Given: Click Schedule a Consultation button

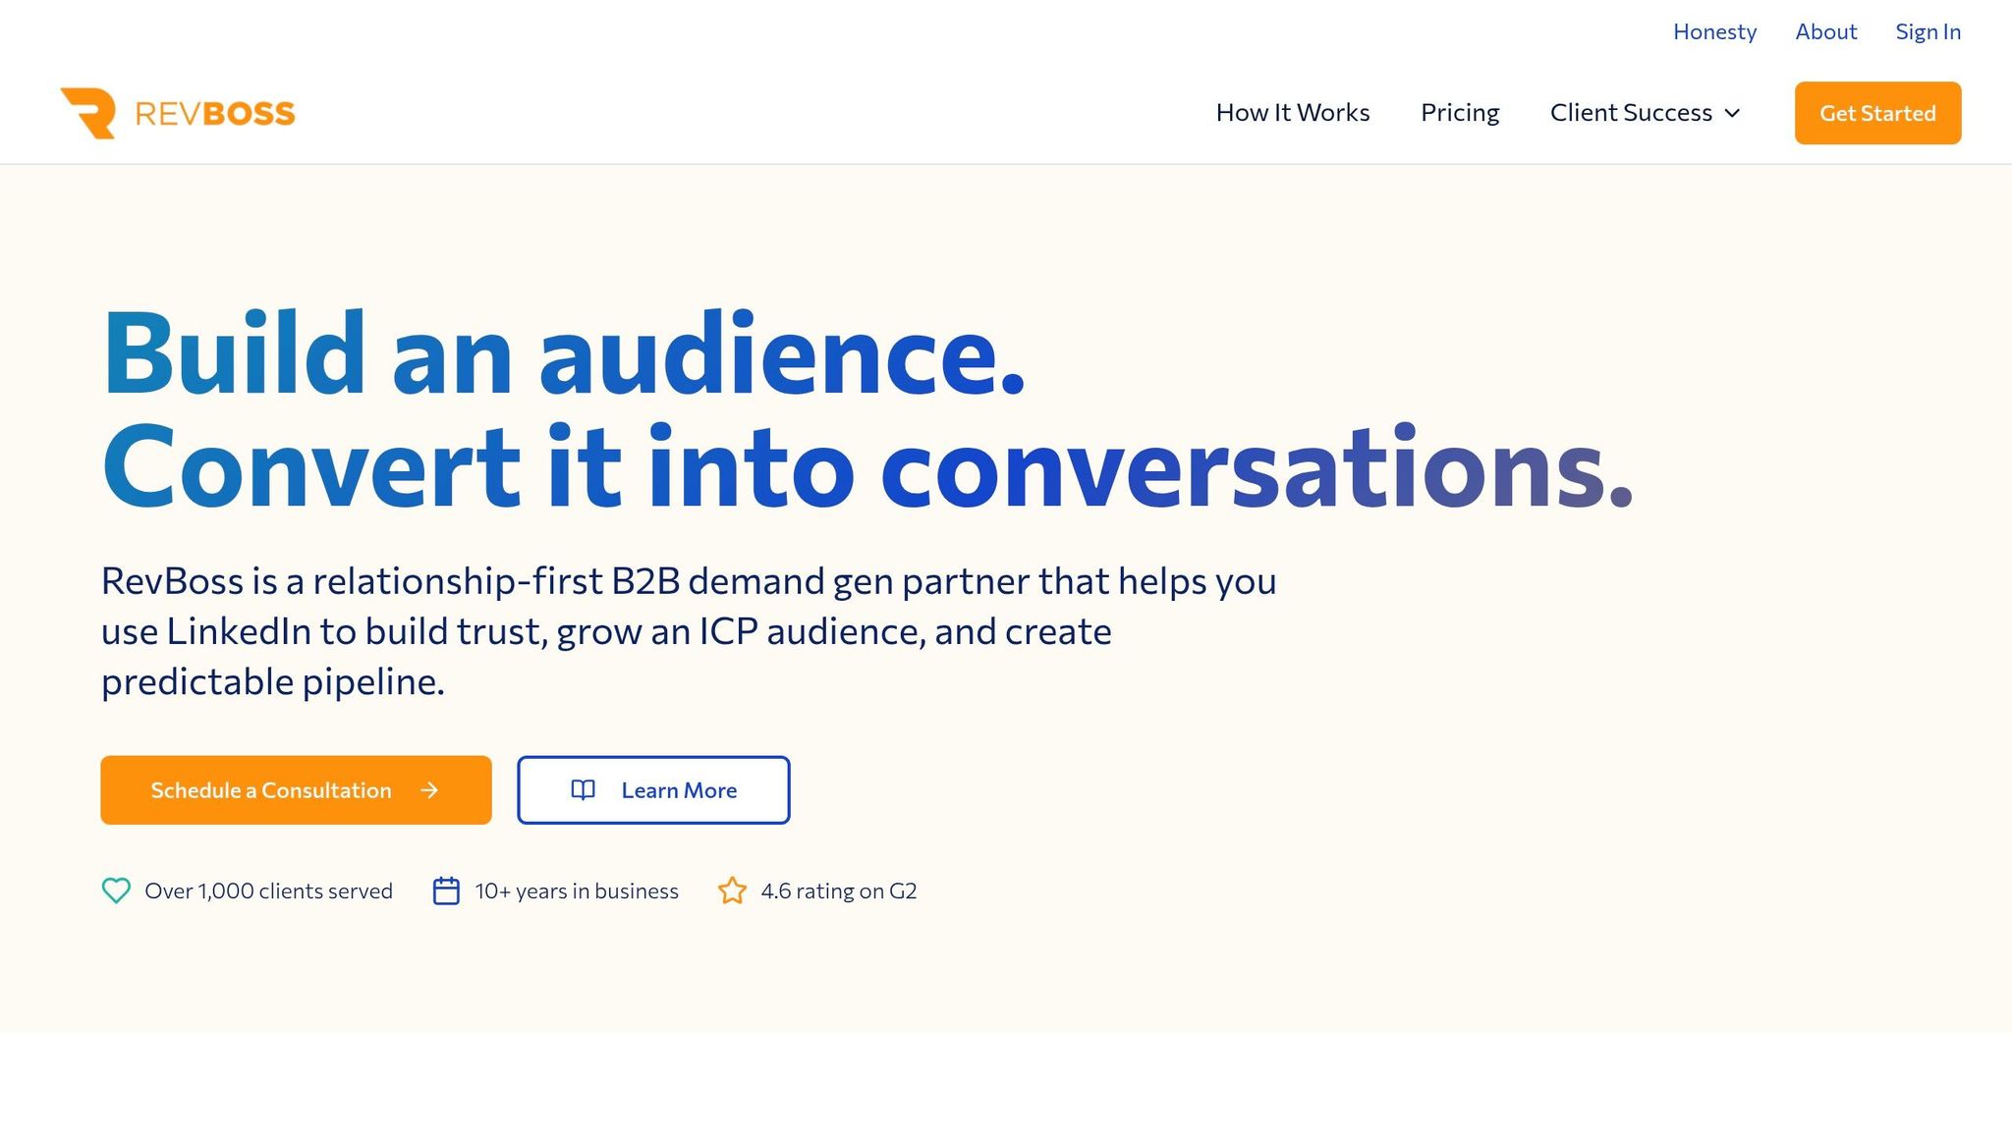Looking at the screenshot, I should 296,790.
